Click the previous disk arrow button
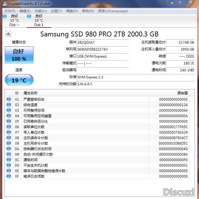 (x=8, y=34)
